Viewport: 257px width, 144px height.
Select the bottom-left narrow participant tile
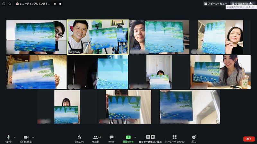67,107
